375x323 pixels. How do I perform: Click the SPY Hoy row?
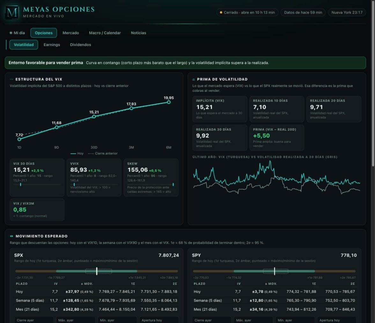pyautogui.click(x=274, y=291)
